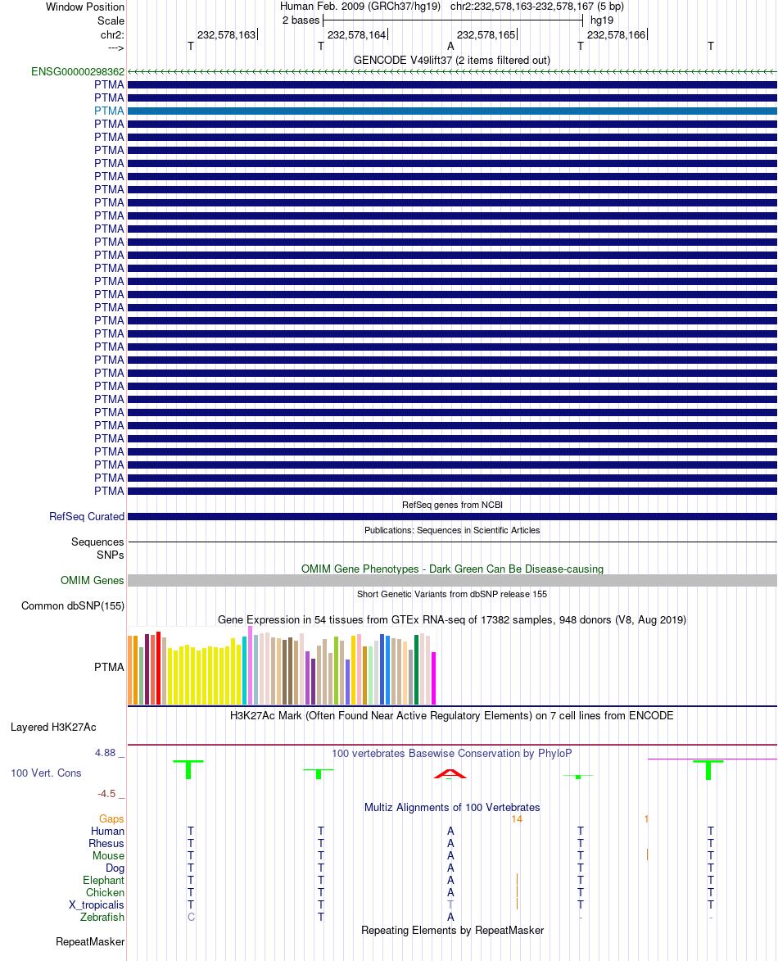Image resolution: width=778 pixels, height=961 pixels.
Task: Click the RepeatMasker track label
Action: [x=90, y=941]
